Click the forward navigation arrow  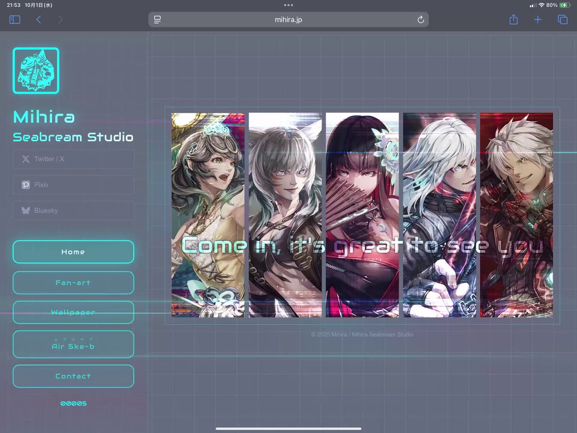(60, 20)
